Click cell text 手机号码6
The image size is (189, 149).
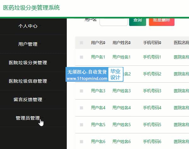[152, 141]
